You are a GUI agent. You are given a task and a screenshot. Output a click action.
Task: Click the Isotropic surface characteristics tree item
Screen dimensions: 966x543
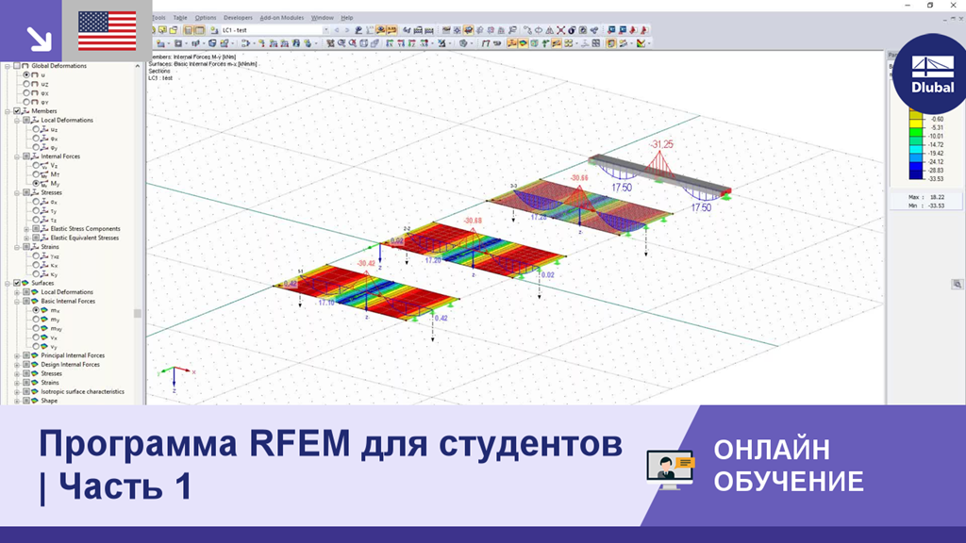pos(83,391)
